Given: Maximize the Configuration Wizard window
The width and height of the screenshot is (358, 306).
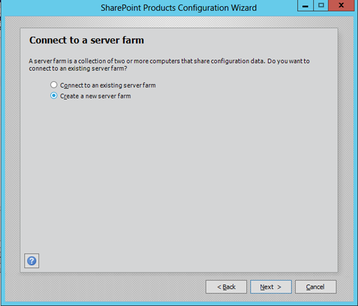Looking at the screenshot, I should 322,6.
